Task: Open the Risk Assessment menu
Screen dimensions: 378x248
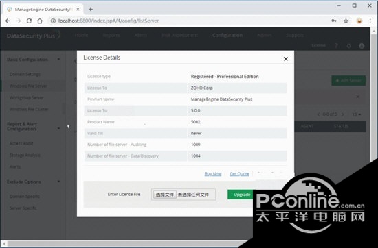Action: [179, 36]
